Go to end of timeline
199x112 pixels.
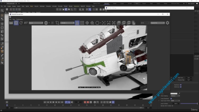click(x=62, y=102)
